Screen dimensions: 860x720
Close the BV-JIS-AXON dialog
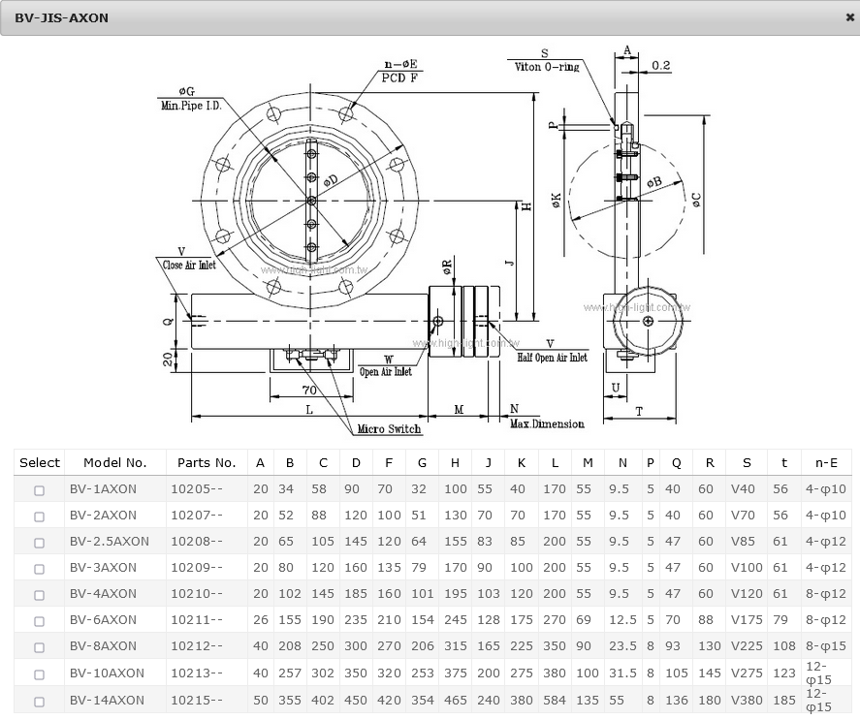[x=849, y=17]
